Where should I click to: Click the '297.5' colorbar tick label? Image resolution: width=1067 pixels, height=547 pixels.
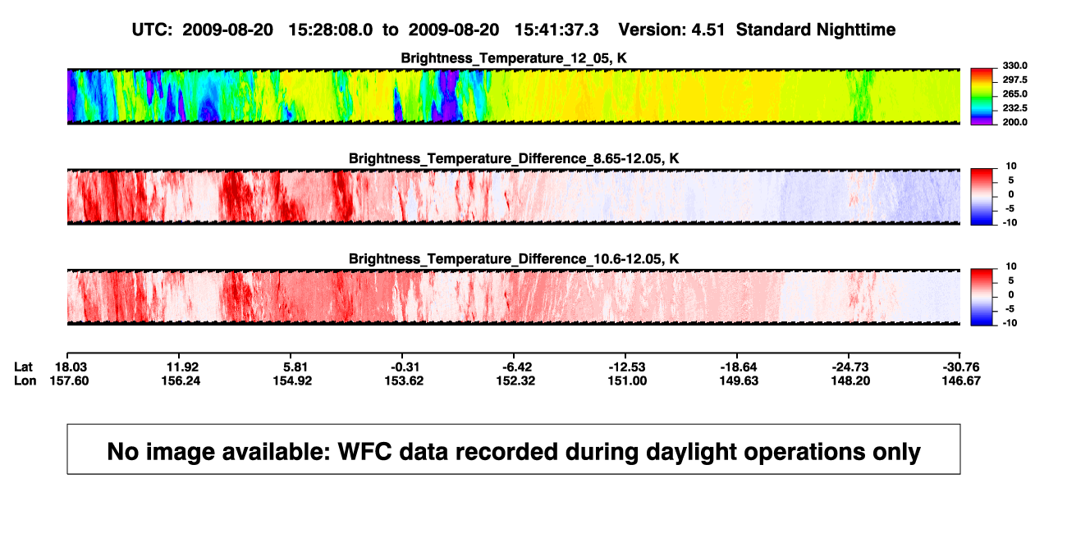pyautogui.click(x=1014, y=80)
